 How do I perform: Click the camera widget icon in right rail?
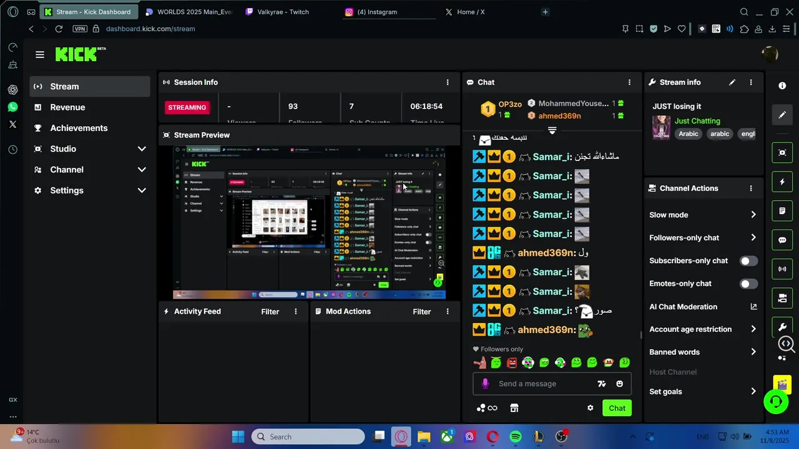pyautogui.click(x=782, y=299)
